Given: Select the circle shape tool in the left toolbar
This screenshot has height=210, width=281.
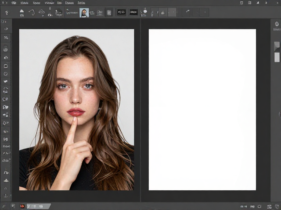Looking at the screenshot, I should point(6,74).
